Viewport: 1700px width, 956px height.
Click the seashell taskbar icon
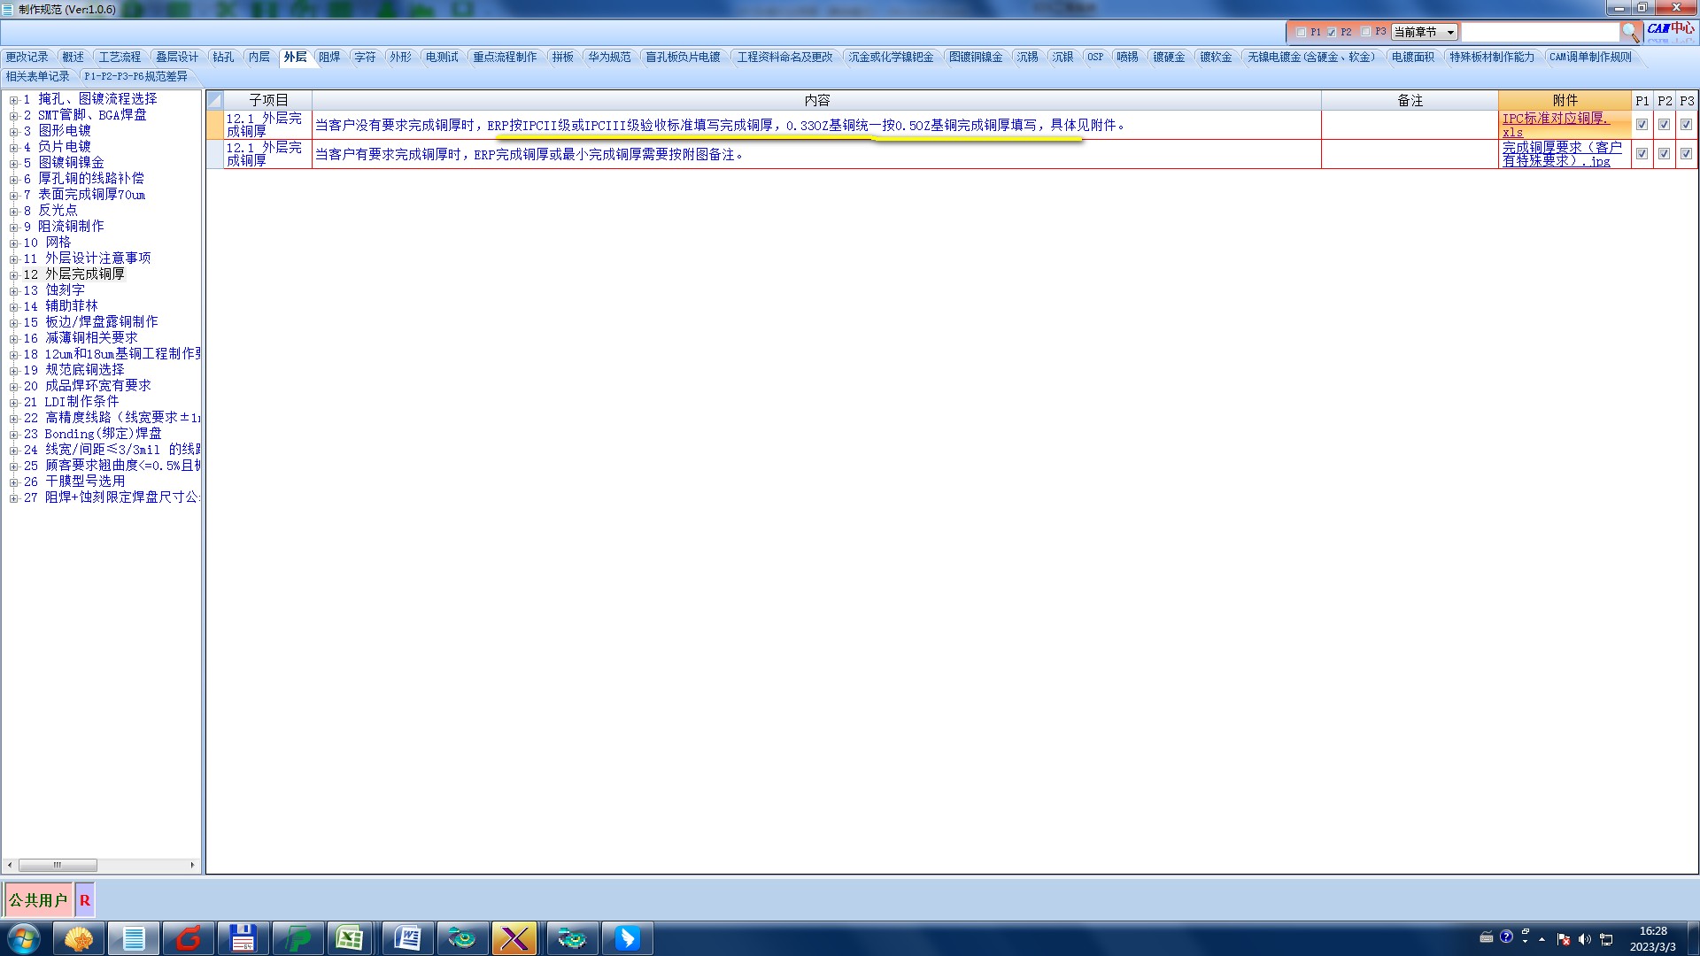click(x=79, y=938)
